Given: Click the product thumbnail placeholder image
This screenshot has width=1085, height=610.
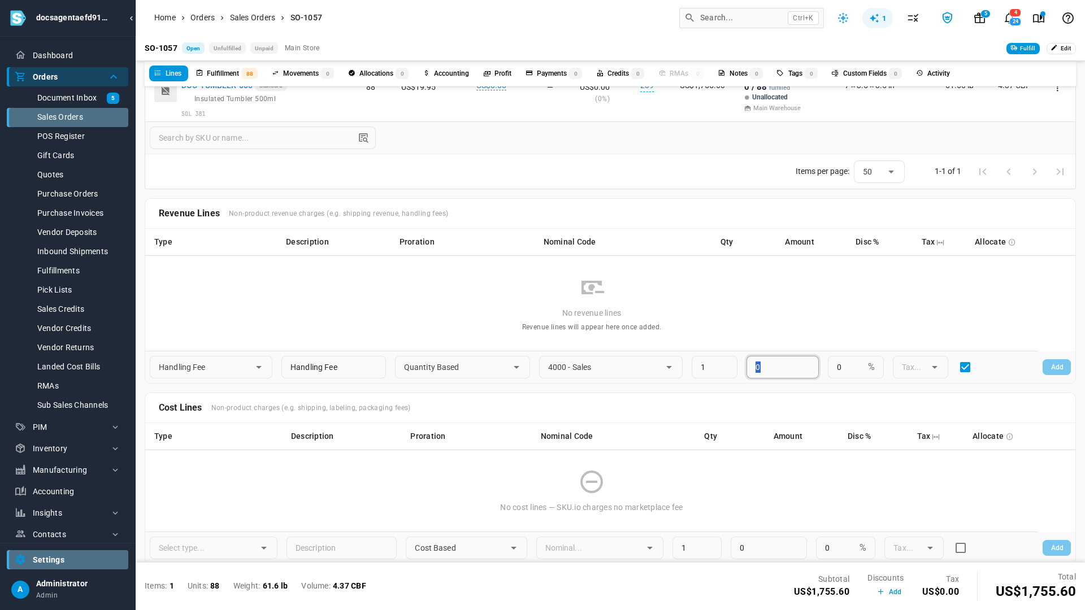Looking at the screenshot, I should pos(165,91).
